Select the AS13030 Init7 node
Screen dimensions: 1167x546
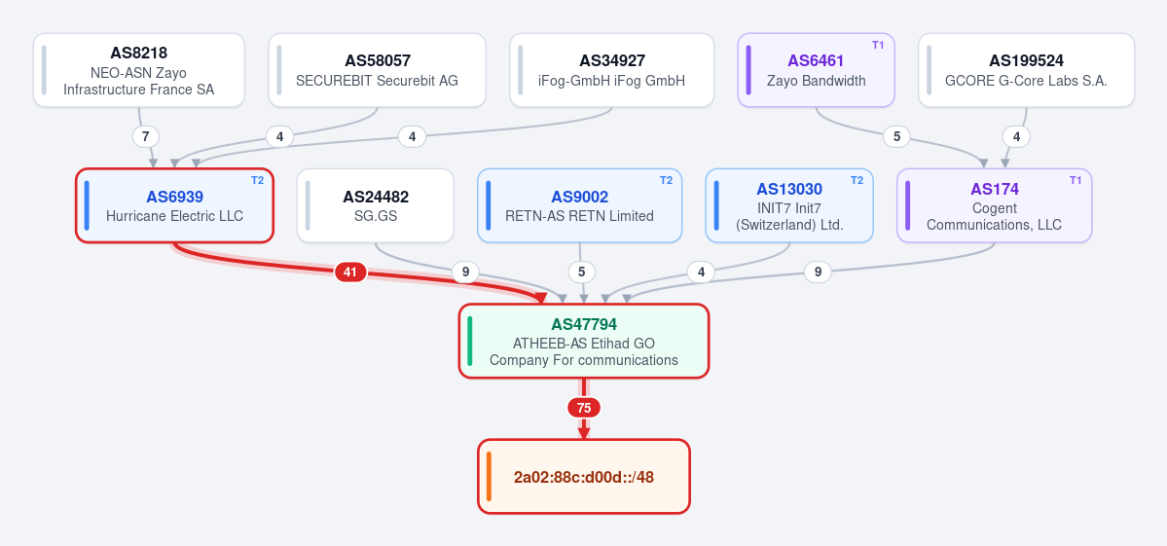789,205
